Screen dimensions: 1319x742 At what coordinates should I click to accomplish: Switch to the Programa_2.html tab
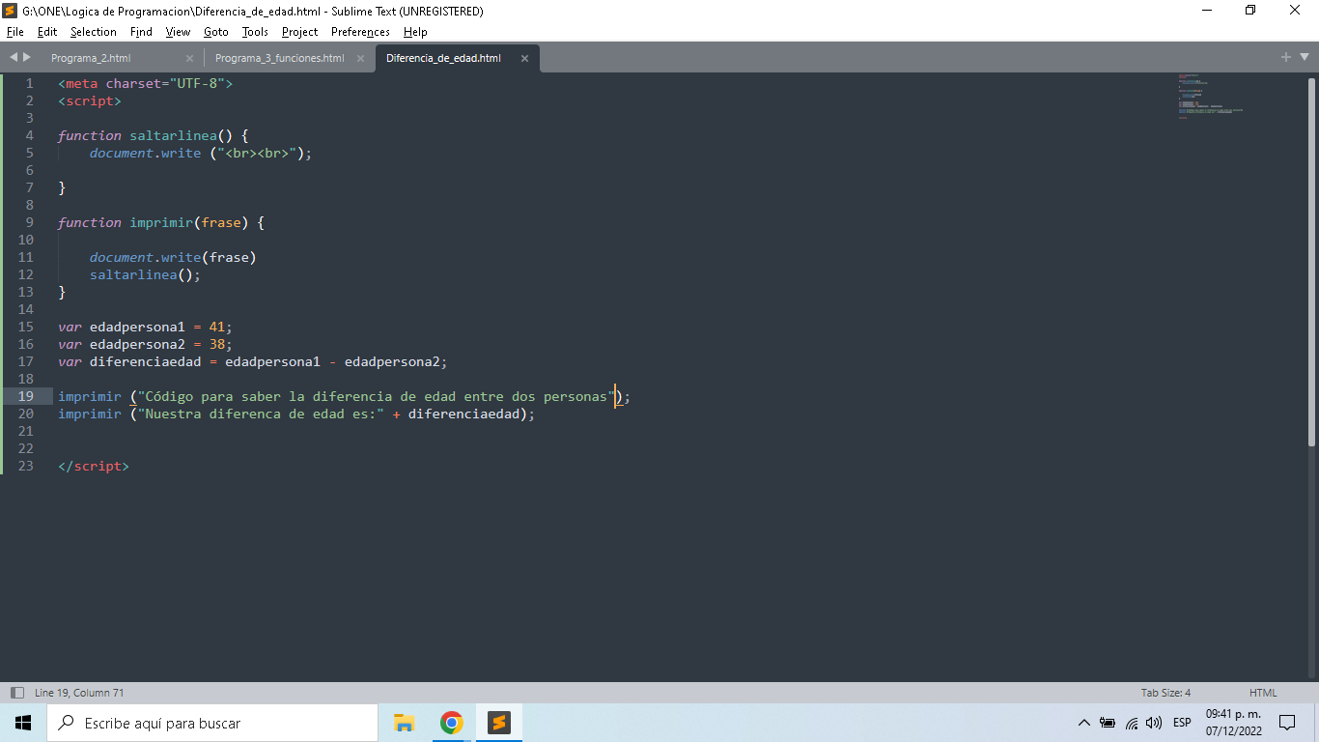[x=91, y=58]
